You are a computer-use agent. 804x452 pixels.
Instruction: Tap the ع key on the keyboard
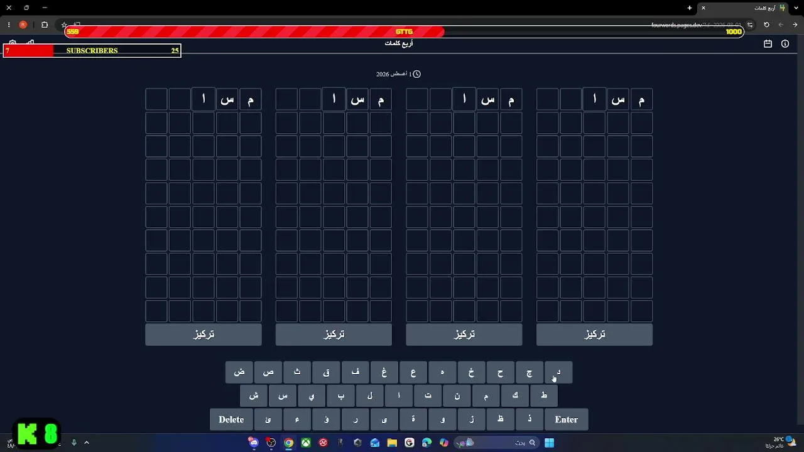413,372
